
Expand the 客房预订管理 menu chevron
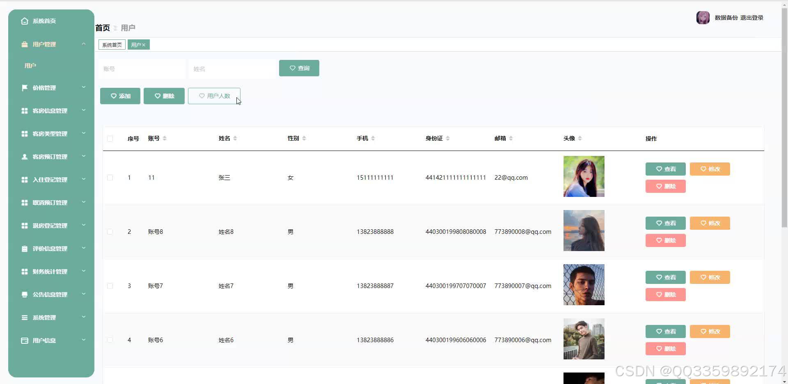84,156
